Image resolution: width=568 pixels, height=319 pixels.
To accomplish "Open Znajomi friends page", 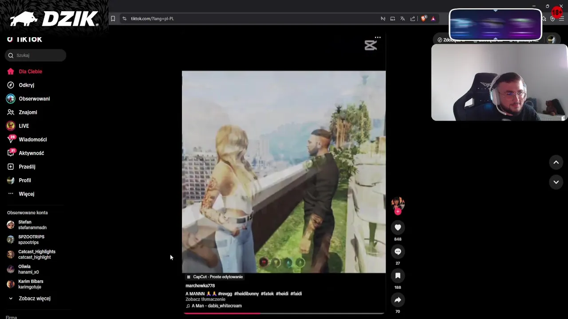I will [22, 113].
